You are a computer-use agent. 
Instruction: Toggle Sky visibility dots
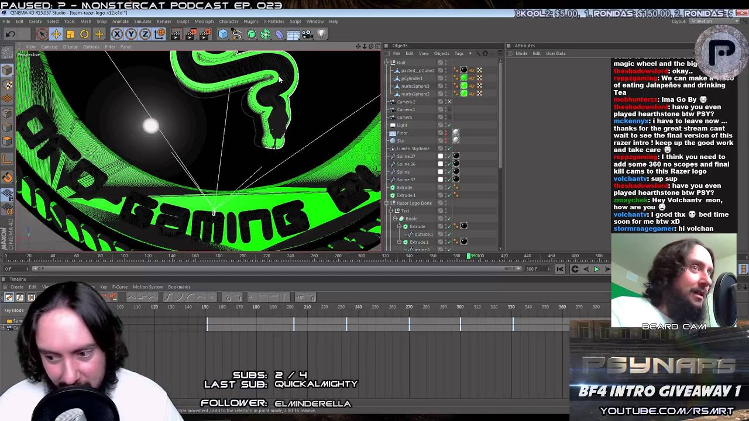446,140
